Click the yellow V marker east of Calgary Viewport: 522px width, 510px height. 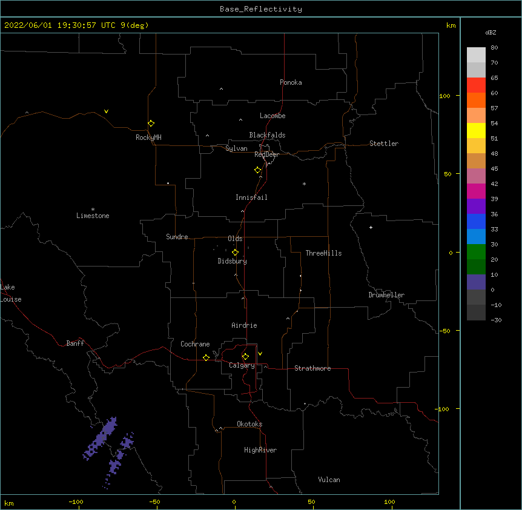pyautogui.click(x=260, y=354)
